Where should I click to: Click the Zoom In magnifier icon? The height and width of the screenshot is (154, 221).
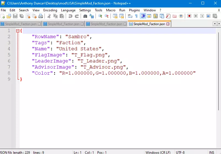point(100,16)
